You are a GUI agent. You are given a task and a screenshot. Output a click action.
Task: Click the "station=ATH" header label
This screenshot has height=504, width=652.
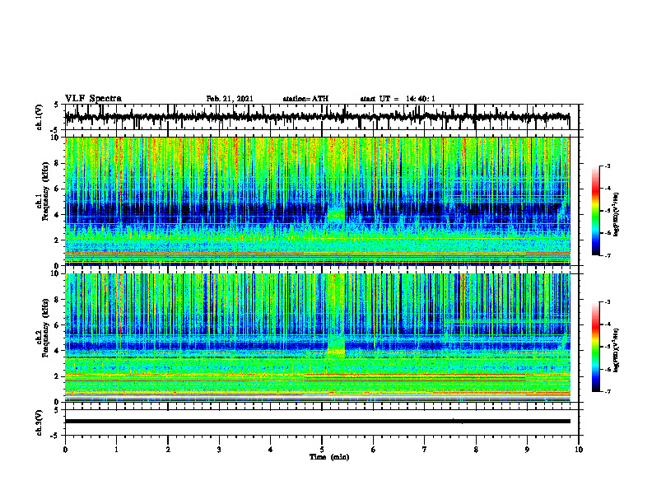[305, 99]
